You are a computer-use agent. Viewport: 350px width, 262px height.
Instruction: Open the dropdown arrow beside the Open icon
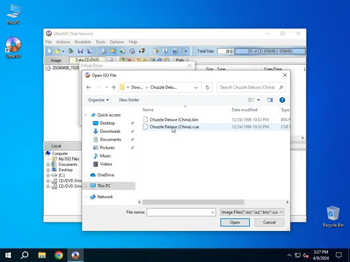click(63, 51)
